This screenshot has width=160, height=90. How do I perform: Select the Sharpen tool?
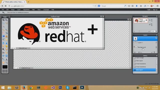point(6,43)
